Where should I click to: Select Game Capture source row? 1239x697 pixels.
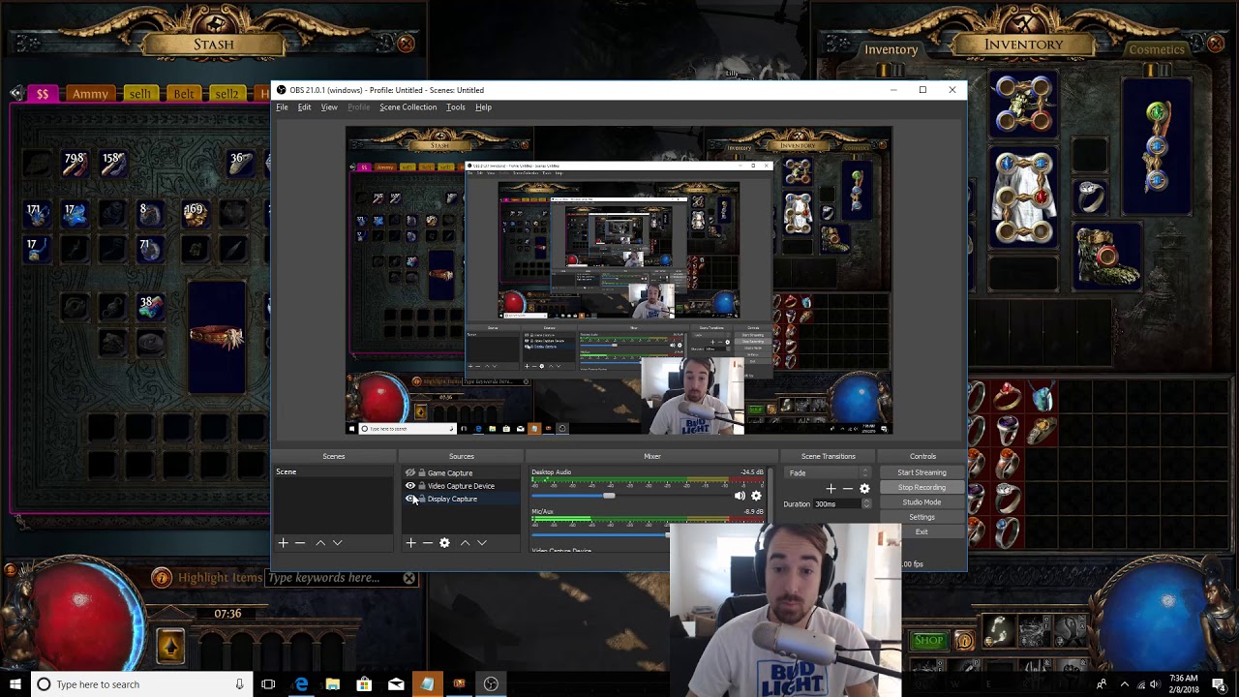pos(462,473)
